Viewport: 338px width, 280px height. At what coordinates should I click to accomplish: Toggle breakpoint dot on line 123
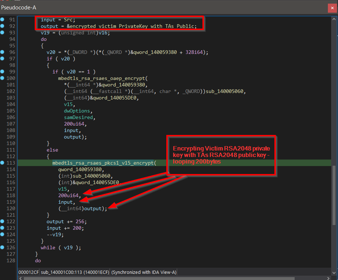tap(2, 228)
